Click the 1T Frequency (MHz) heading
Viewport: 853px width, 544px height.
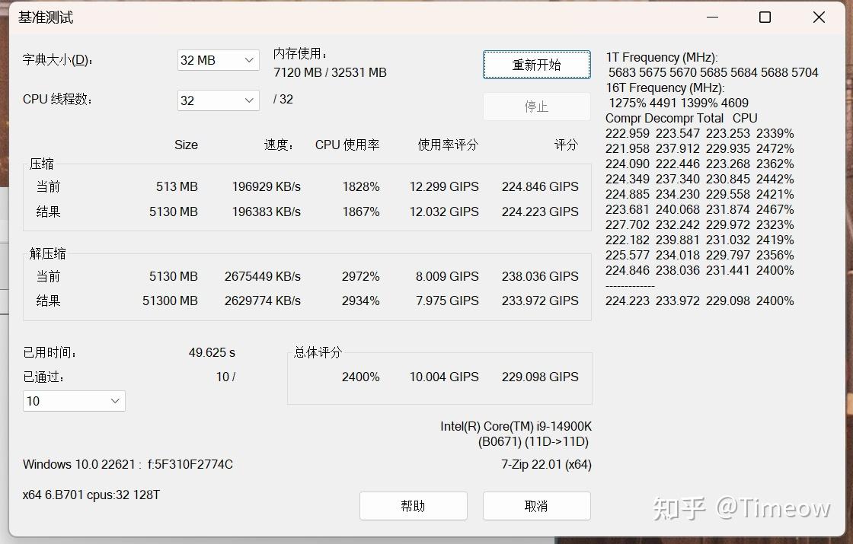coord(662,58)
